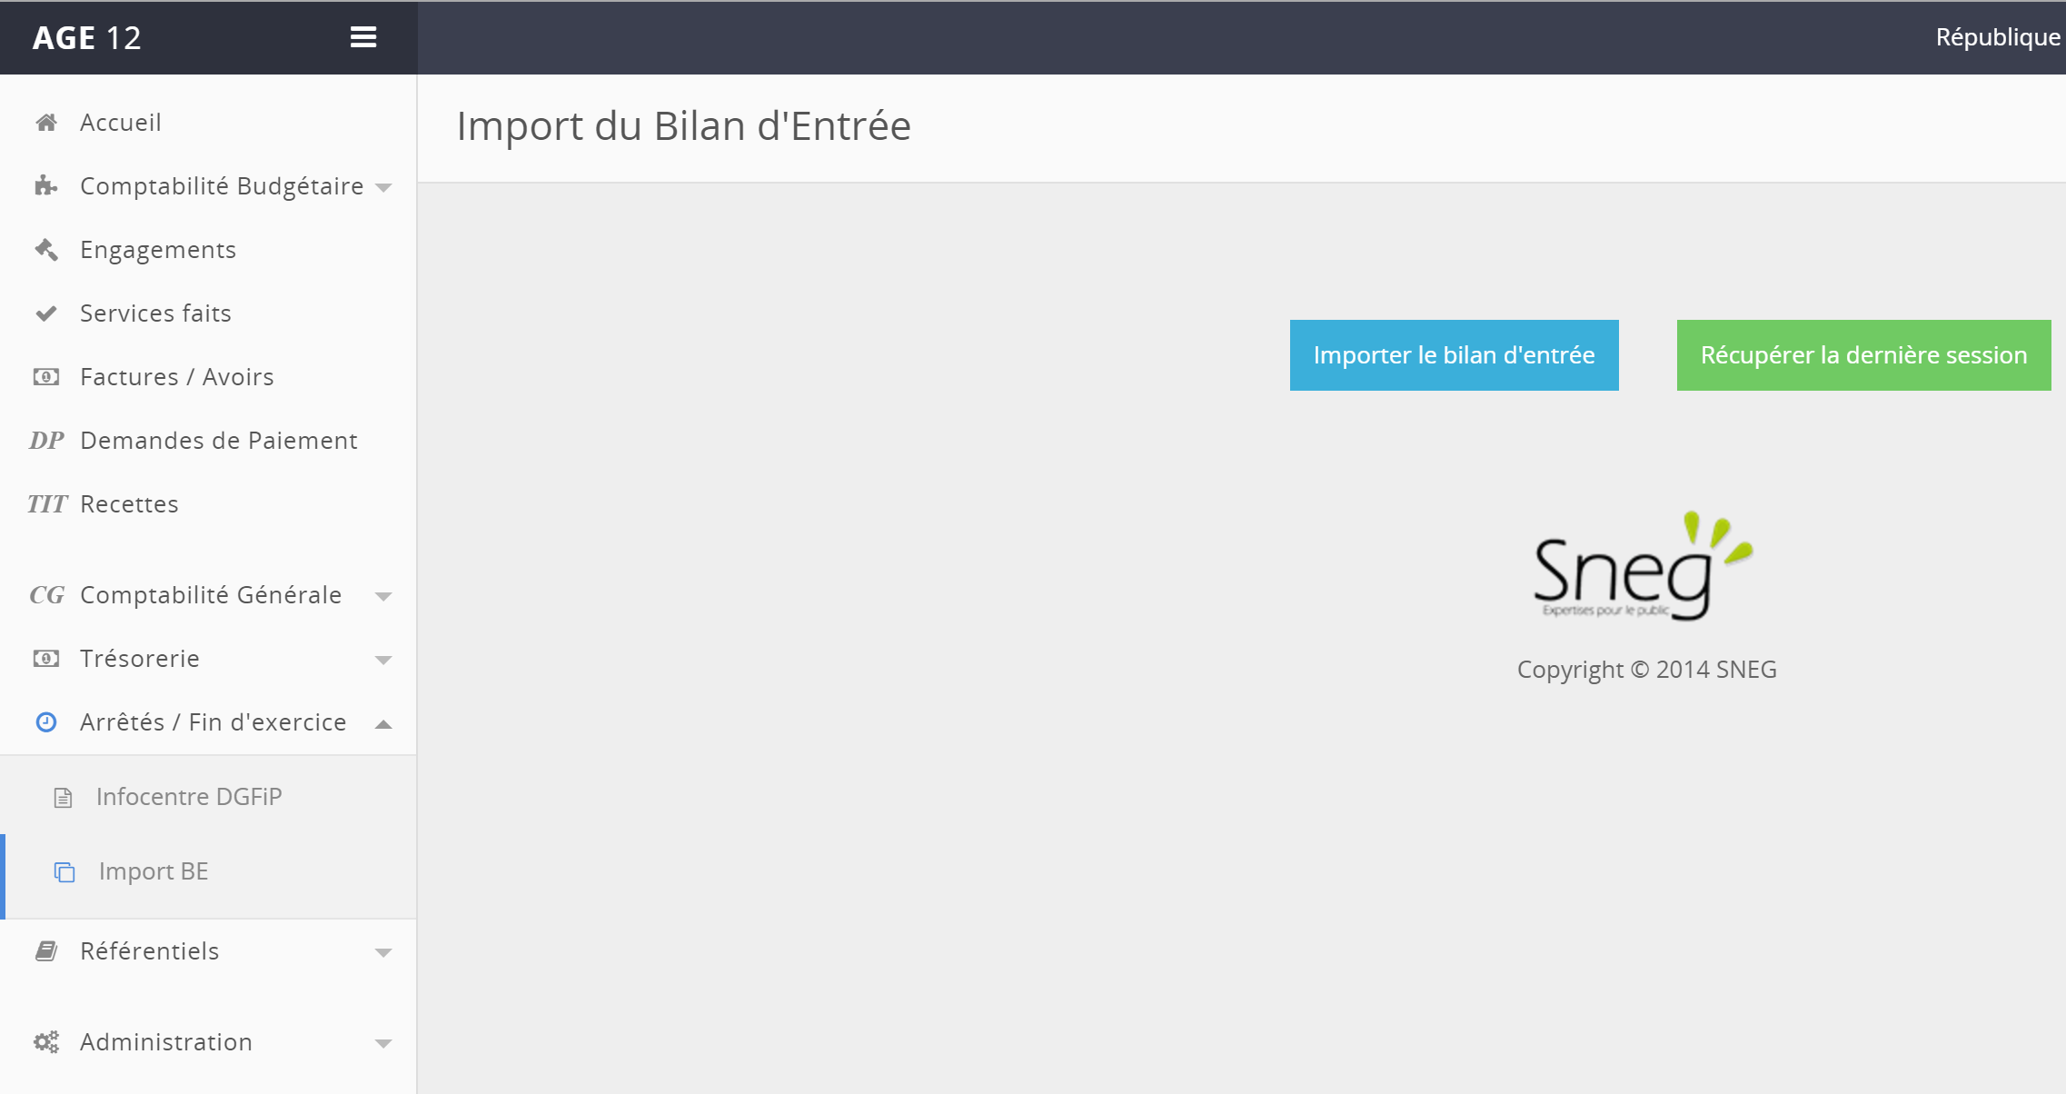Click the home icon beside Accueil
The width and height of the screenshot is (2066, 1094).
[46, 123]
